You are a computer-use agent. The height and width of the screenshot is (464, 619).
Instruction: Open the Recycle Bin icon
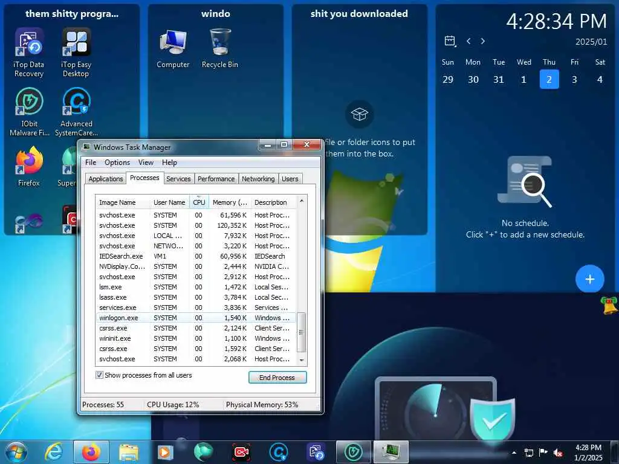[220, 48]
